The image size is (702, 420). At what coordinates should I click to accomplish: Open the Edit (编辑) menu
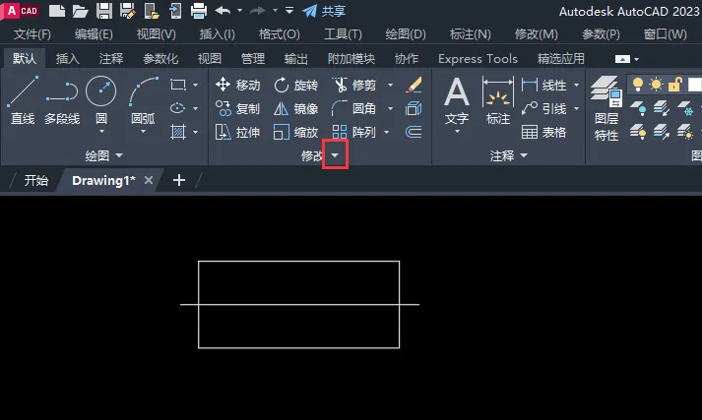(x=94, y=34)
